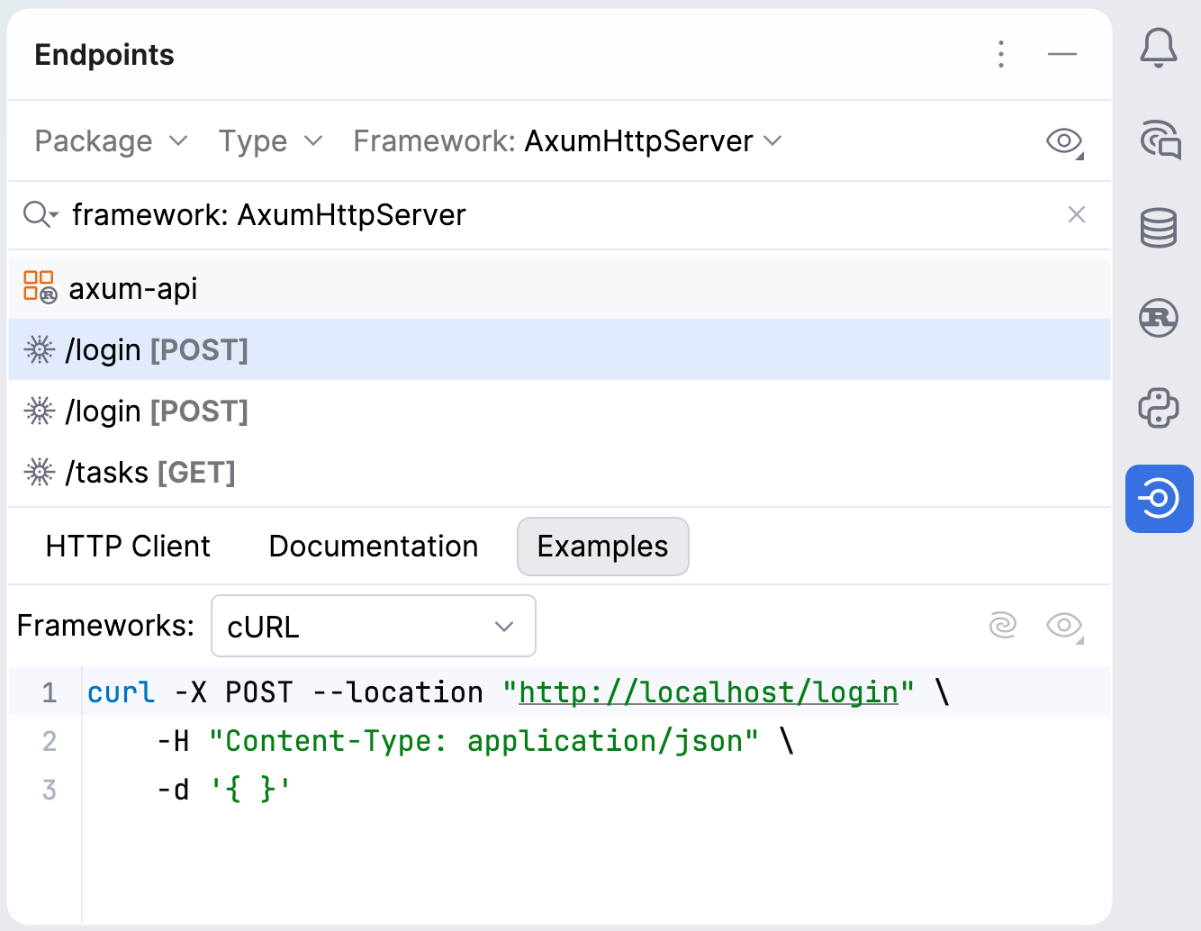1201x931 pixels.
Task: Click the Endpoints panel title
Action: point(104,55)
